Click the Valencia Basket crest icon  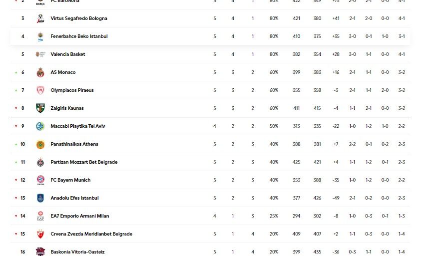40,54
